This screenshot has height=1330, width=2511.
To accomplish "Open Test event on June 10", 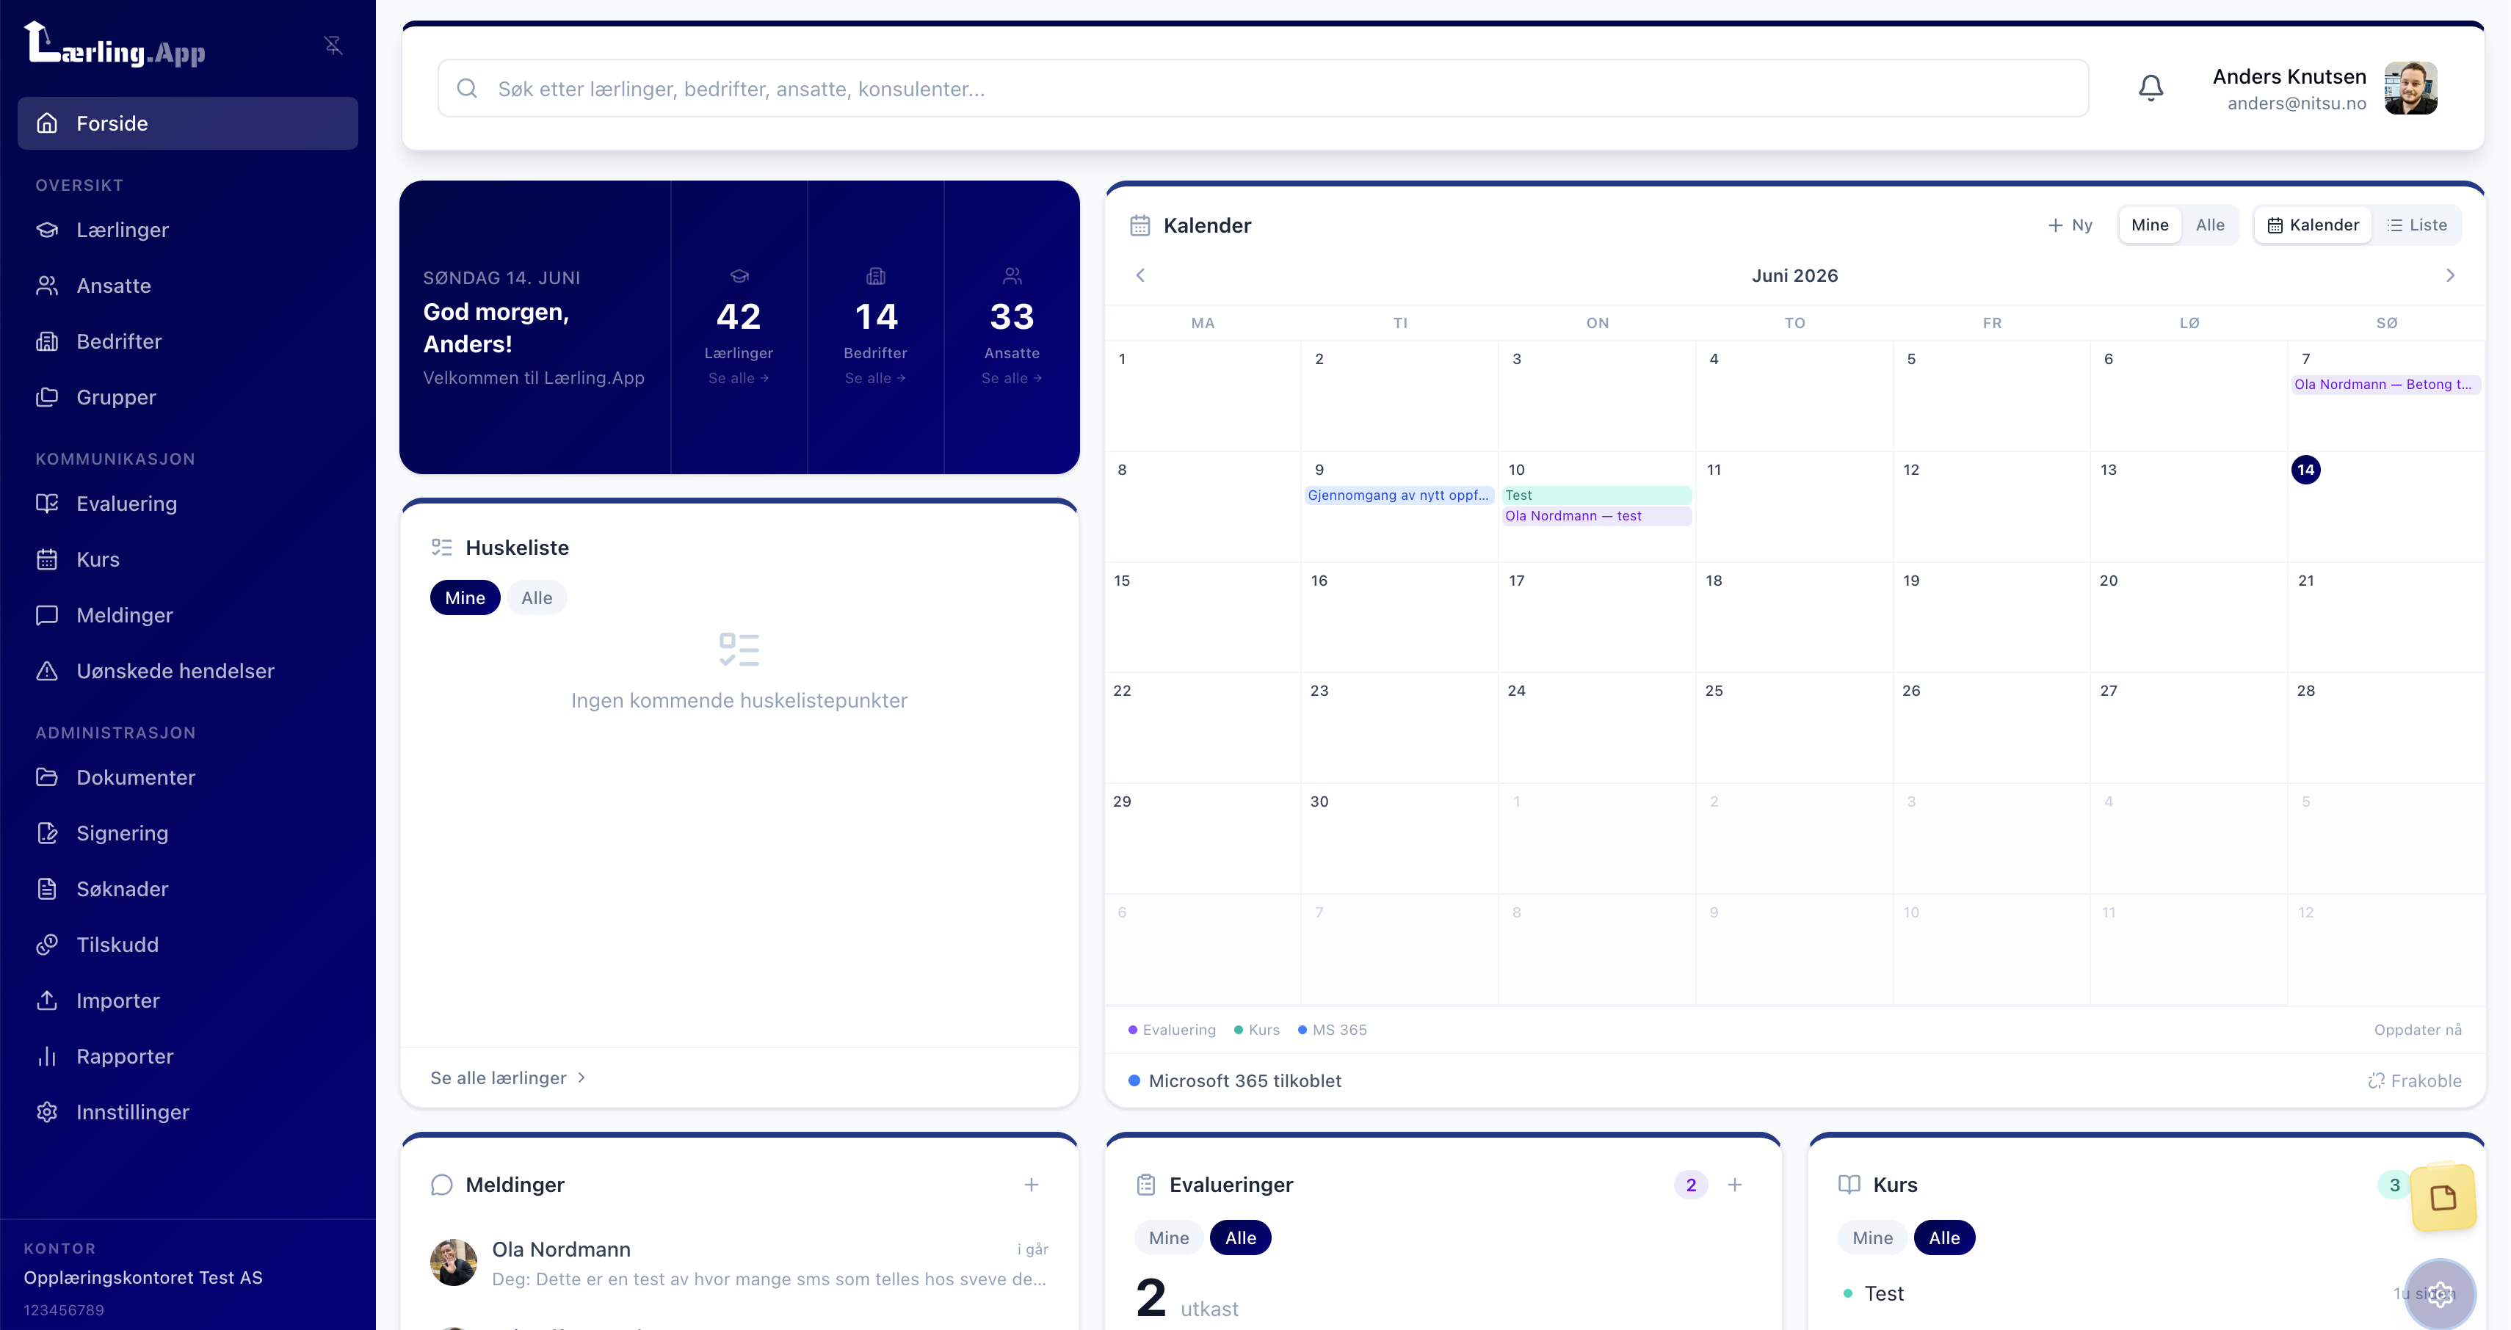I will (x=1595, y=495).
